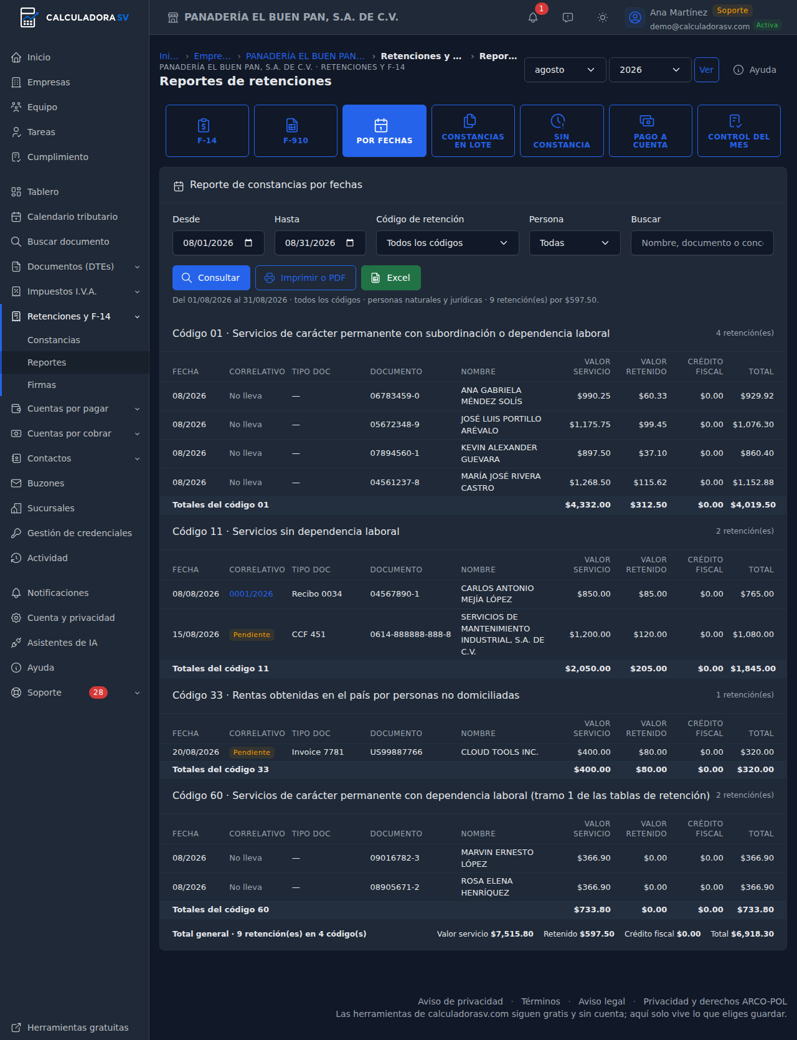Expand the Código de retención dropdown

pyautogui.click(x=448, y=243)
